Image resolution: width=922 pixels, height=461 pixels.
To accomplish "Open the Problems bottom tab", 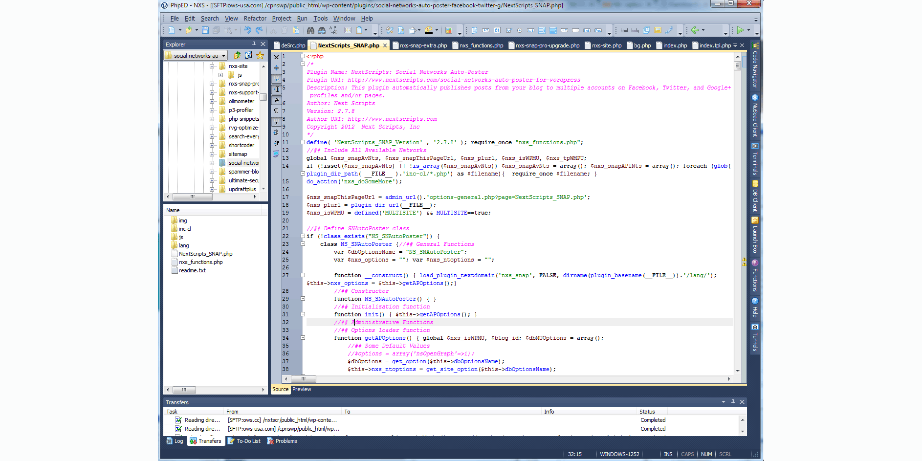I will point(282,441).
